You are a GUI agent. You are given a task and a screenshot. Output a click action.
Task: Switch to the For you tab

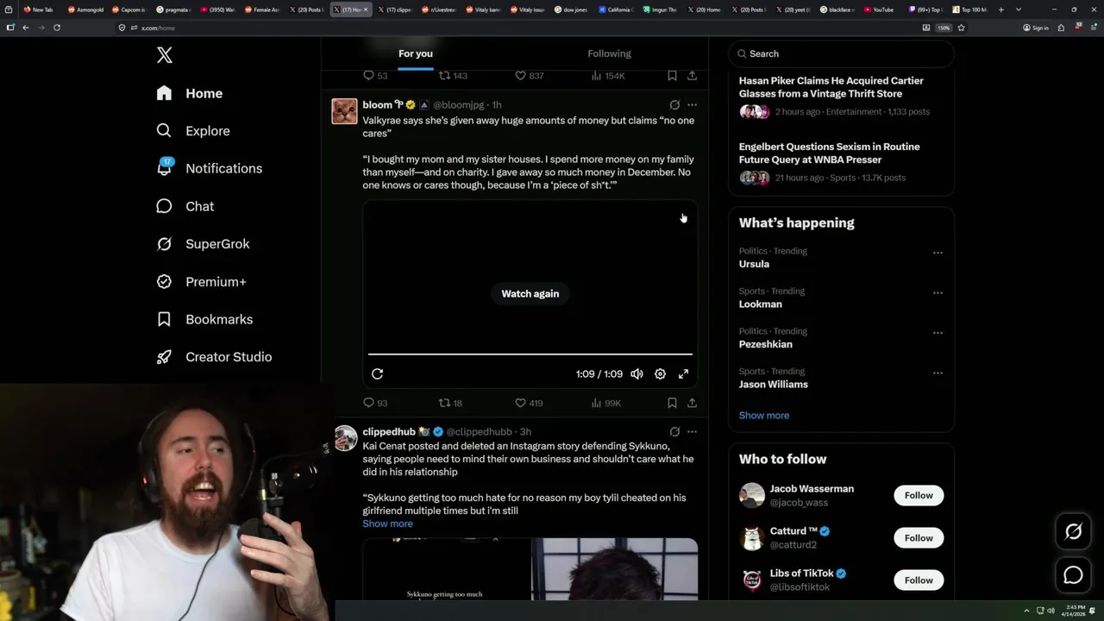tap(416, 53)
